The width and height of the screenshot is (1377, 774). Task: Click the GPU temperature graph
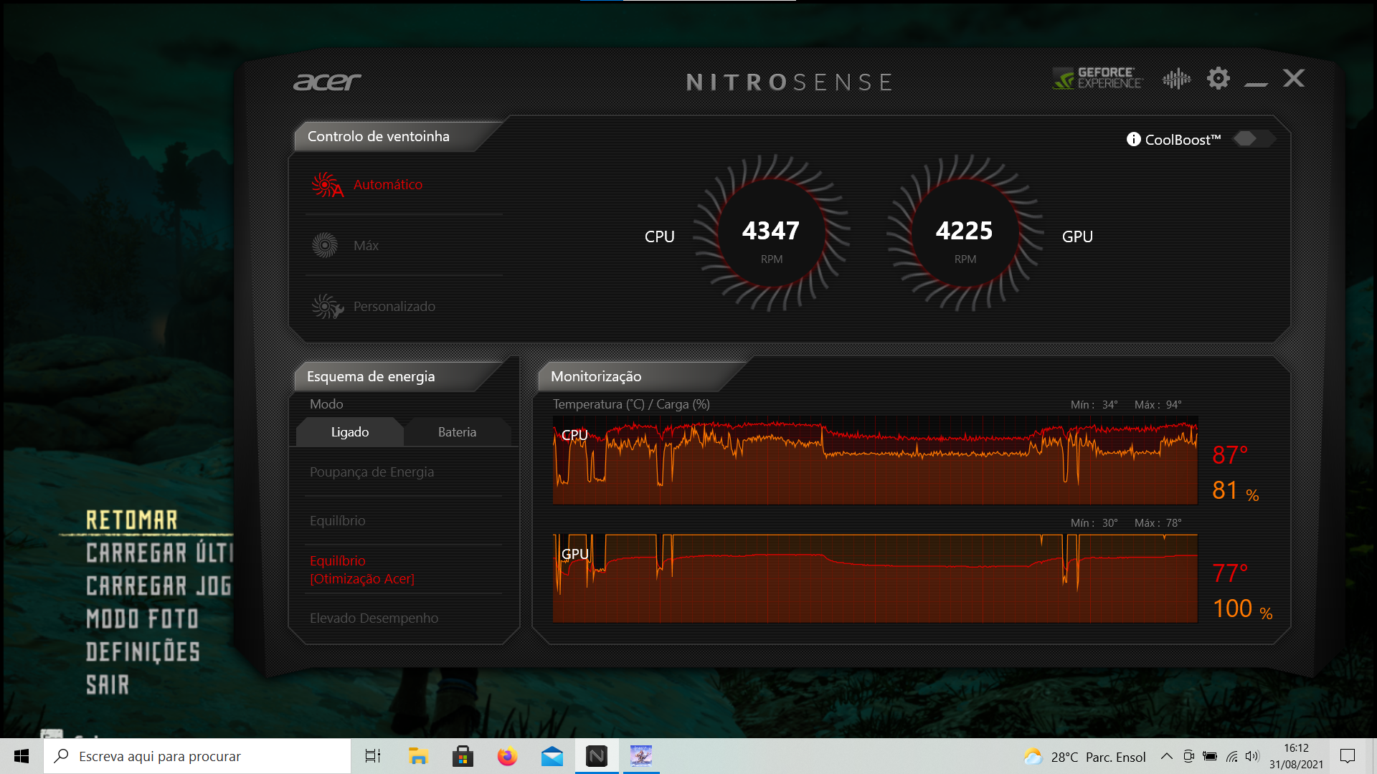[875, 578]
